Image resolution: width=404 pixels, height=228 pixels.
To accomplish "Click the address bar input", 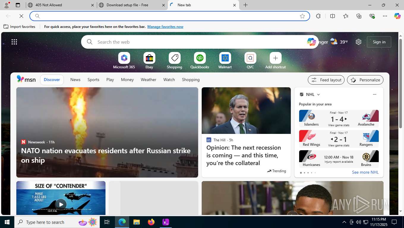I will (169, 16).
